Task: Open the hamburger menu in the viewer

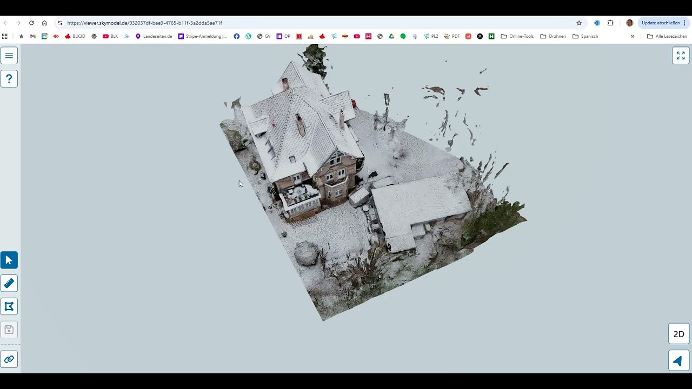Action: [x=9, y=56]
